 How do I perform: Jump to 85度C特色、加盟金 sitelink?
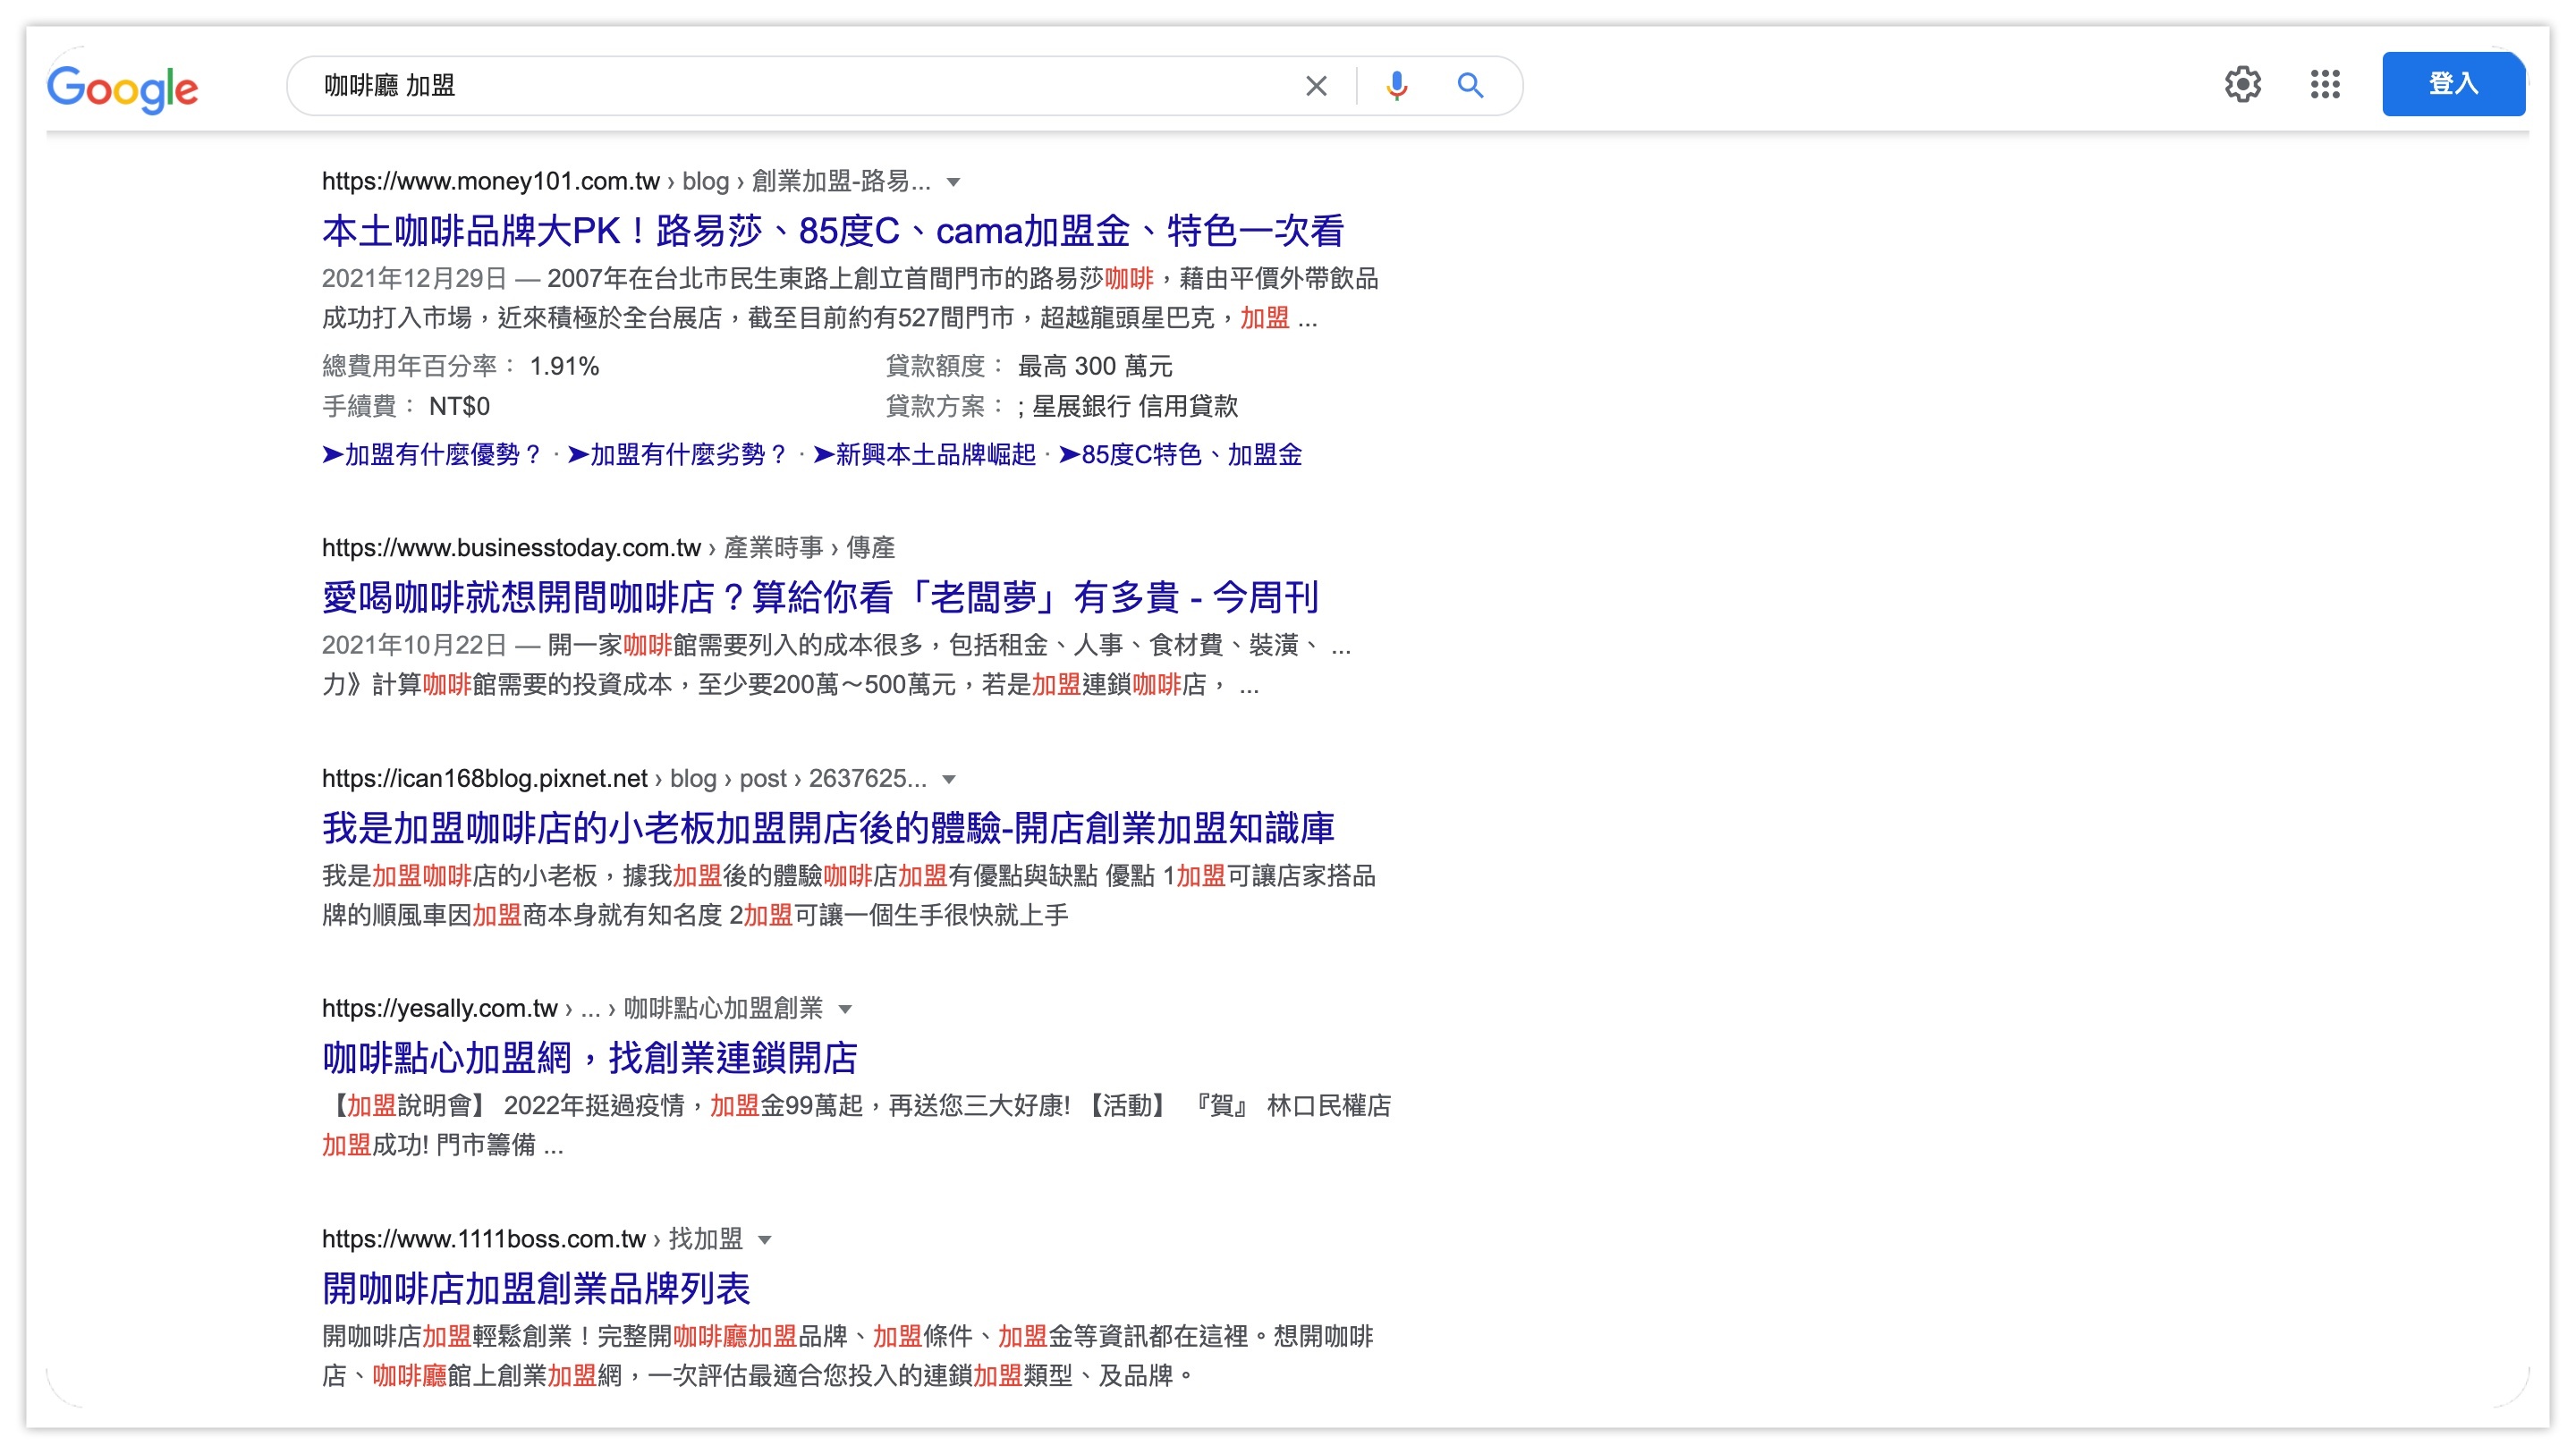tap(1181, 455)
